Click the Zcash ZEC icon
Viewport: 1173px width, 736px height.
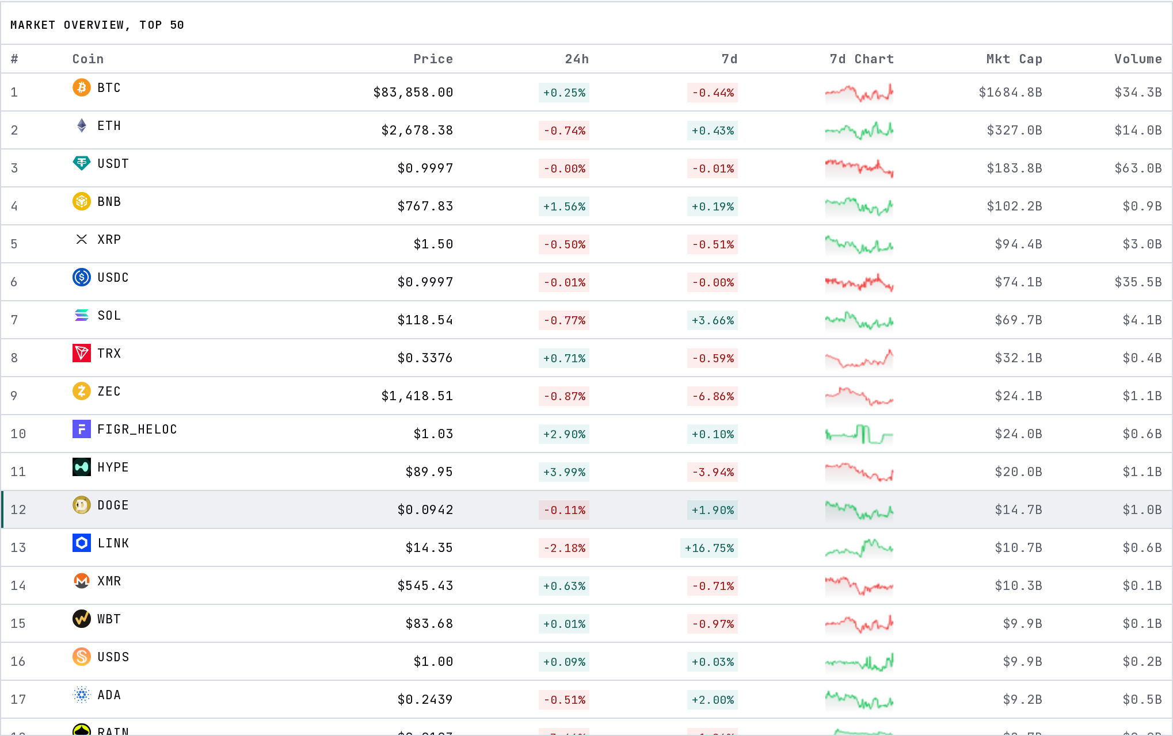tap(82, 391)
